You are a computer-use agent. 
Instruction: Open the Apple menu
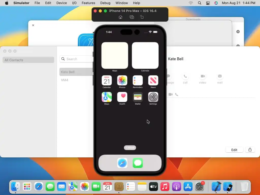(x=7, y=3)
